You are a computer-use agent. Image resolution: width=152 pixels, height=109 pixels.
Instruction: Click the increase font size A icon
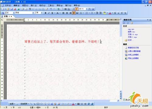tap(115, 13)
